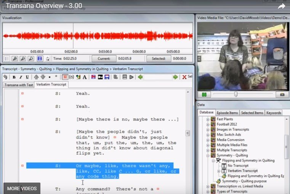Expand Images in Transcripts node
Screen dimensions: 290x194
208,130
